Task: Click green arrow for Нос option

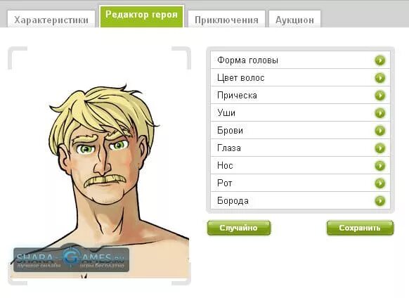Action: (x=379, y=165)
